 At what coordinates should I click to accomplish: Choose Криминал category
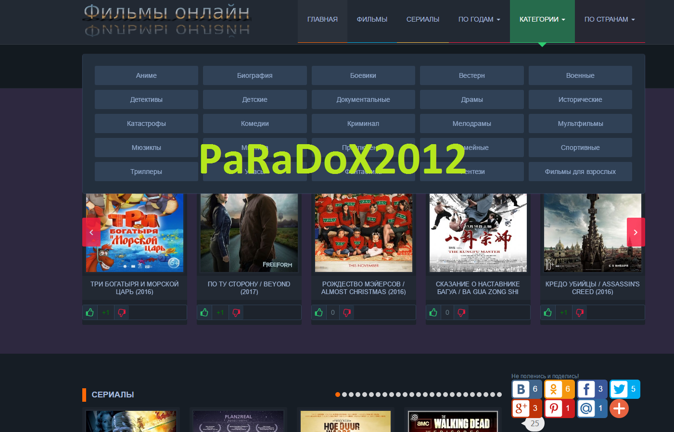(x=363, y=123)
